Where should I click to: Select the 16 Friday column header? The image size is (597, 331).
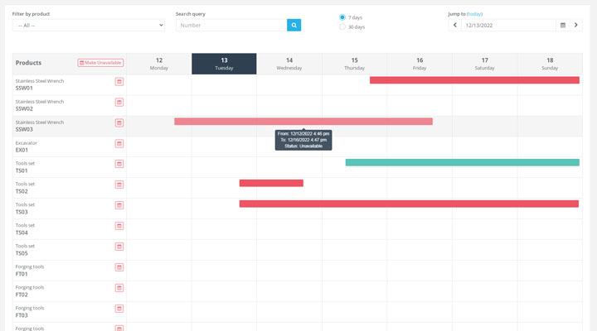(x=420, y=64)
